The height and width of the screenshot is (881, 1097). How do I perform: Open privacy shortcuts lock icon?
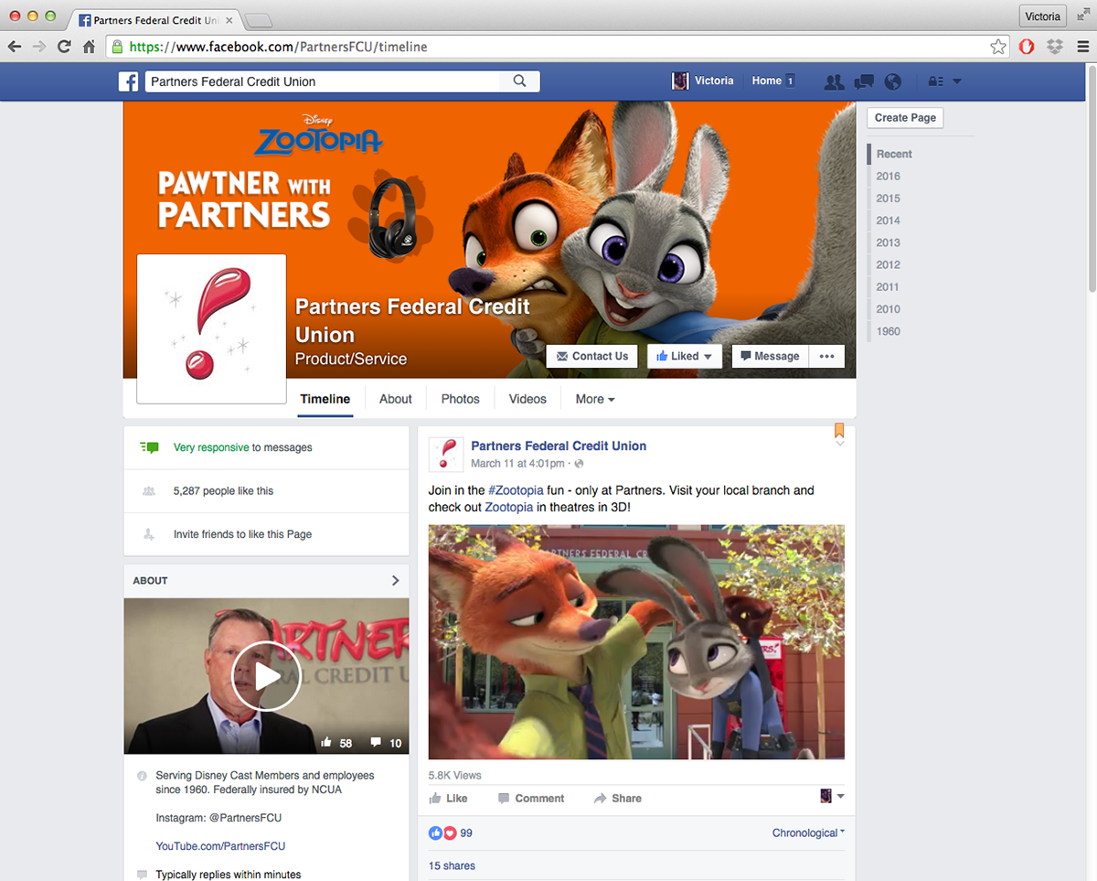point(935,81)
